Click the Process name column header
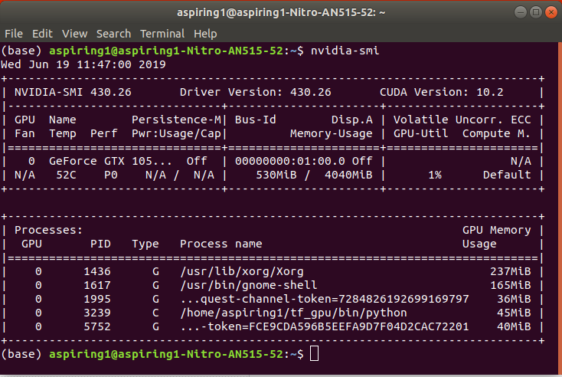 (x=221, y=244)
